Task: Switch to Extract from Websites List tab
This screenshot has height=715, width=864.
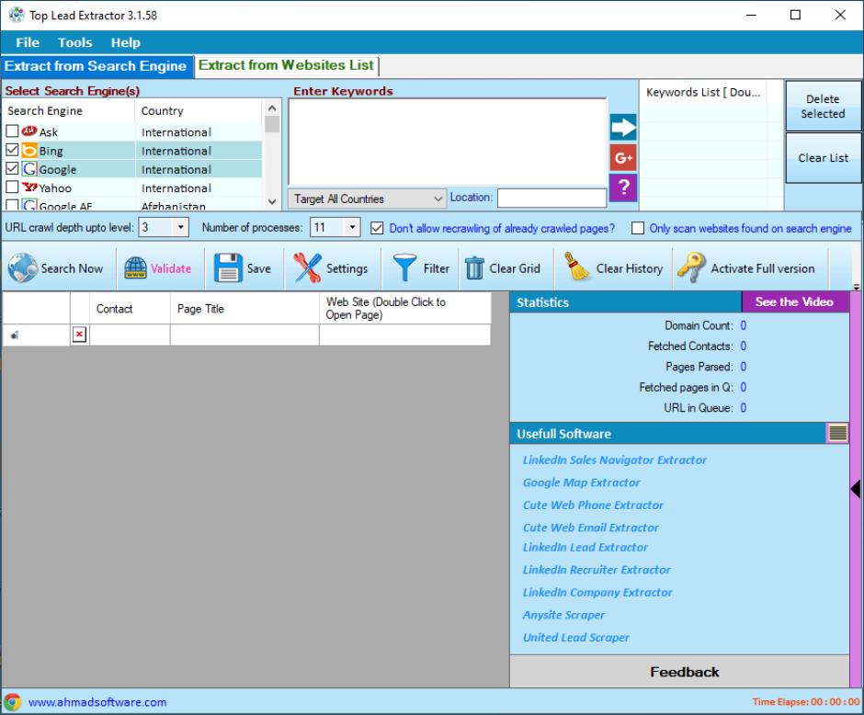Action: coord(286,65)
